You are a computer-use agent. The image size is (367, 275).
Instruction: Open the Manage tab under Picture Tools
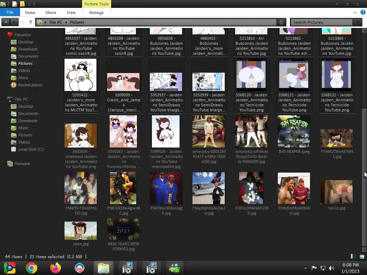(96, 13)
